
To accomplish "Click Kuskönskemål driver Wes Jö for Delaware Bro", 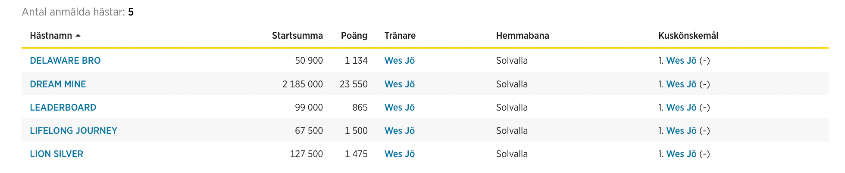I will click(x=681, y=61).
